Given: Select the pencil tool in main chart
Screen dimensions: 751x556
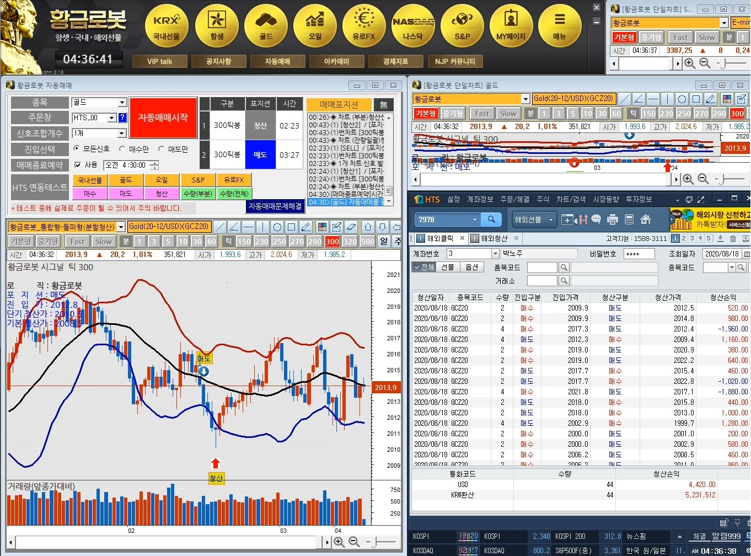Looking at the screenshot, I should pyautogui.click(x=305, y=227).
